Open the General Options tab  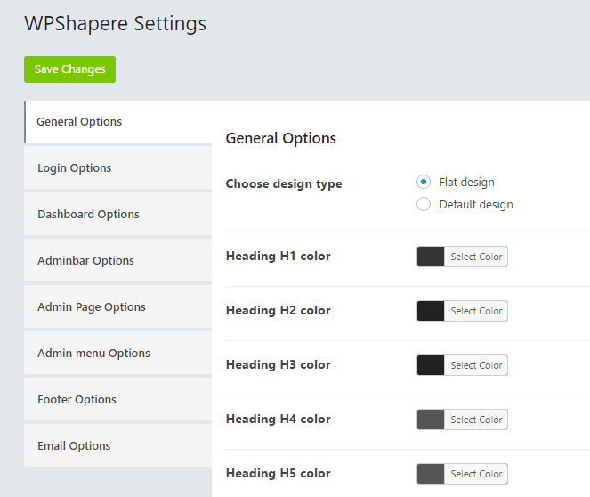[117, 122]
